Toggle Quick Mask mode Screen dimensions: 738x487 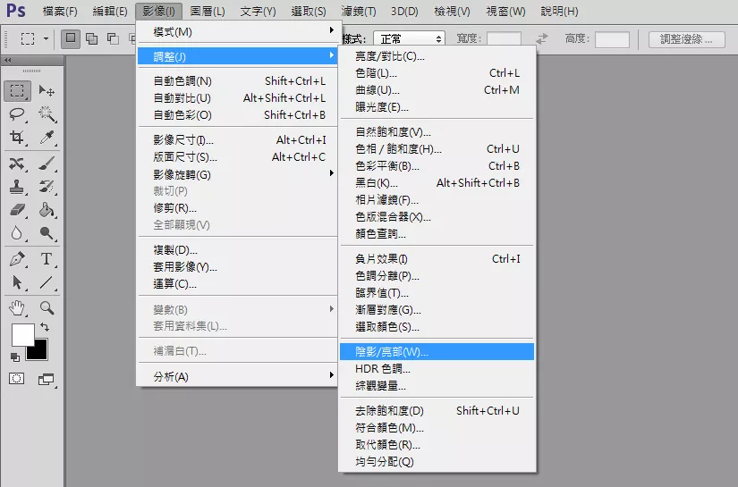(16, 378)
